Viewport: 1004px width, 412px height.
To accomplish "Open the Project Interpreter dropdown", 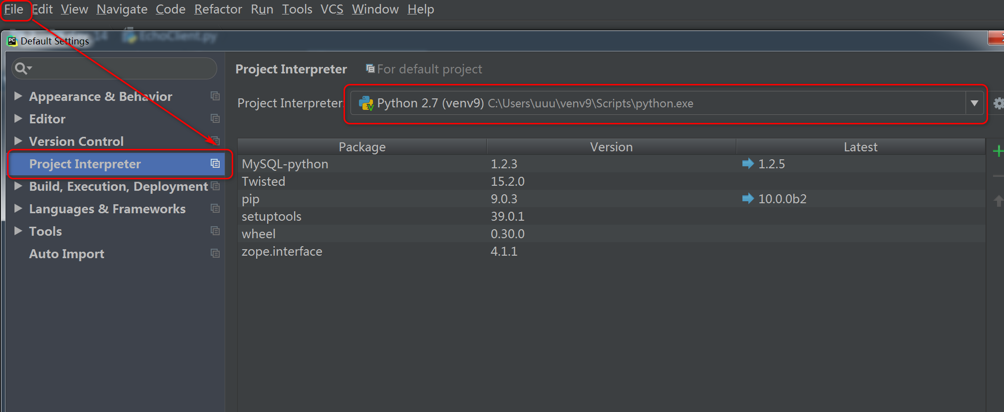I will [x=667, y=103].
